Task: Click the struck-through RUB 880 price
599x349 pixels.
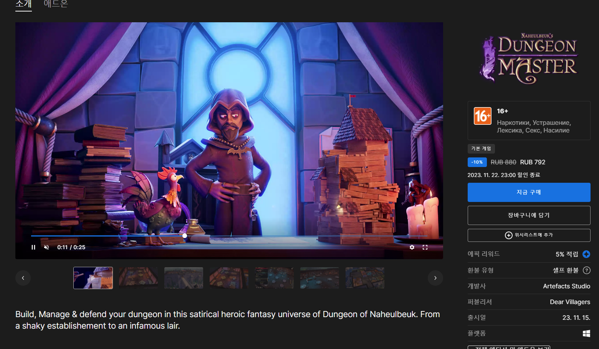Action: pos(503,162)
